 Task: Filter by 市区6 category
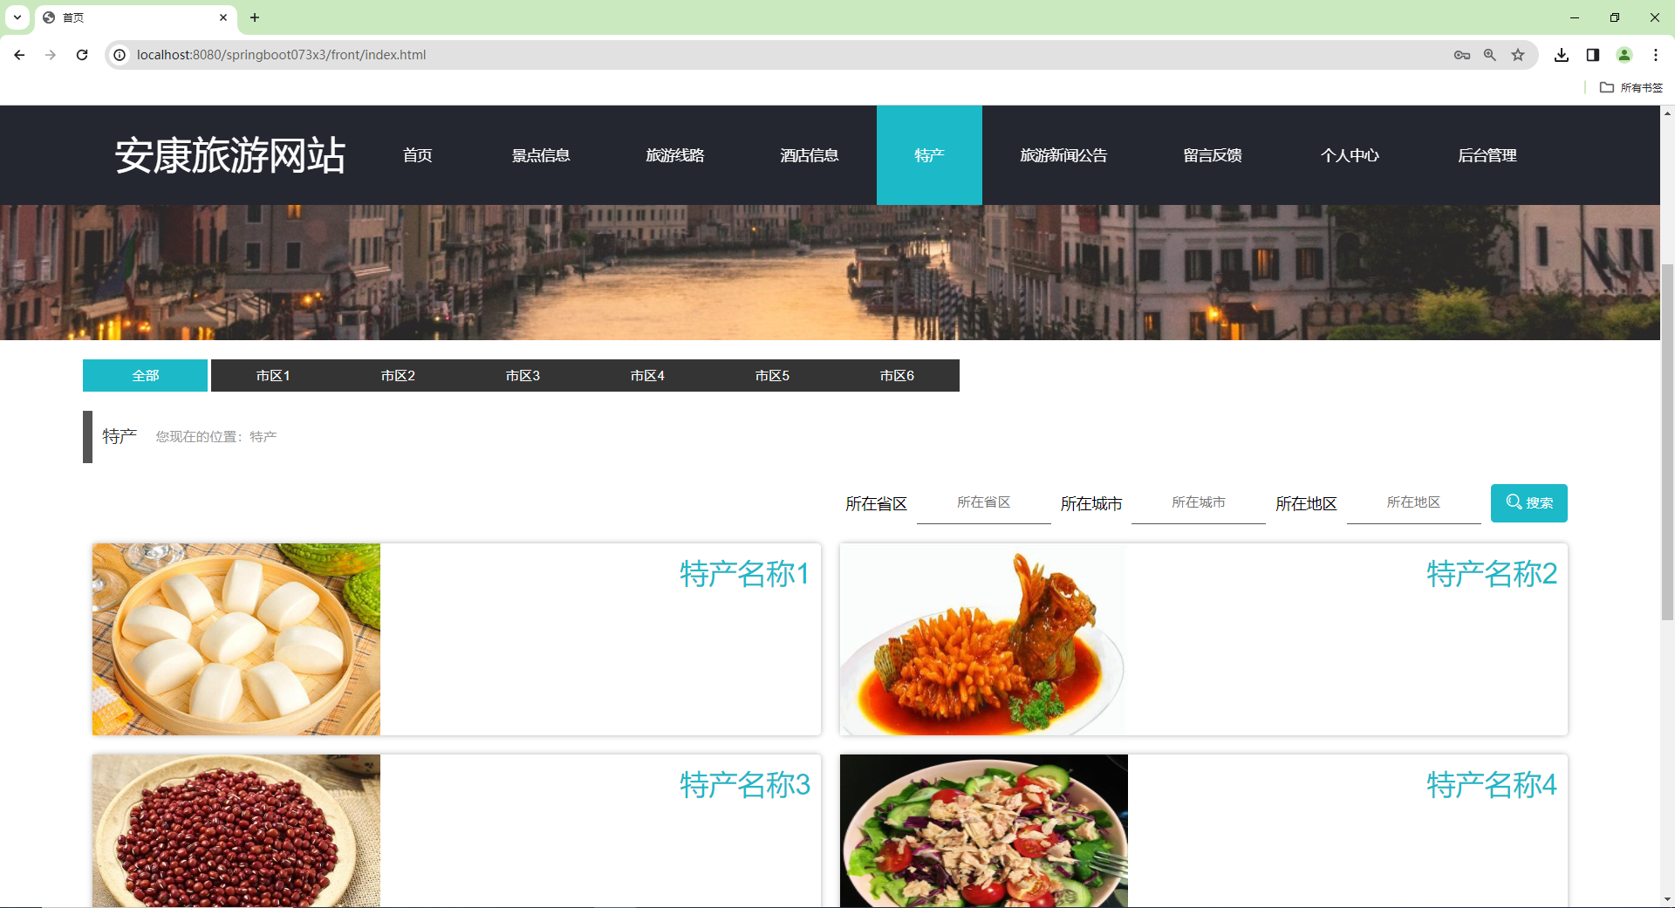(897, 375)
